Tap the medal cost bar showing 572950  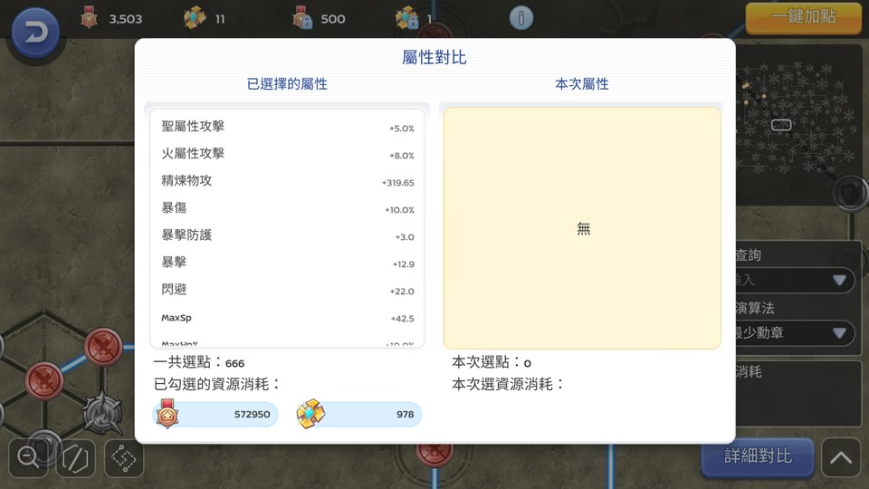tap(215, 414)
